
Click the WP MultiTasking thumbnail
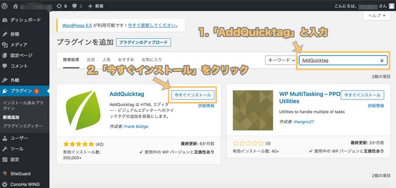[x=253, y=110]
